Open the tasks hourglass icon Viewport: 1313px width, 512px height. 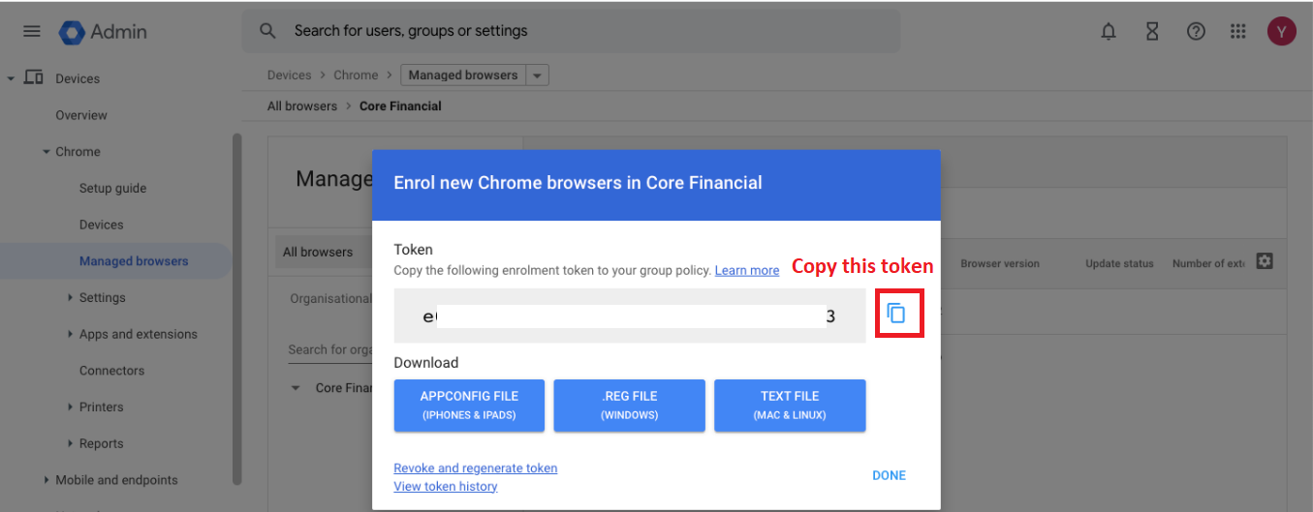point(1152,31)
